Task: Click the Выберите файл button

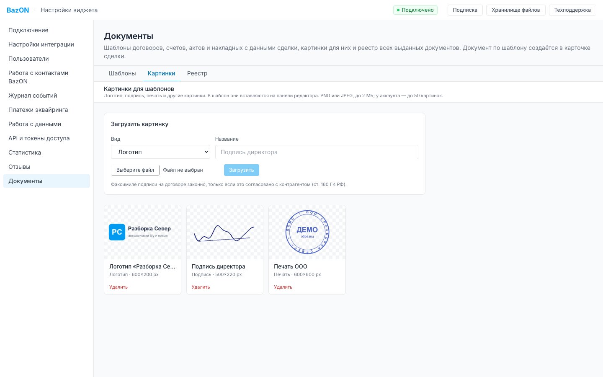Action: tap(135, 170)
